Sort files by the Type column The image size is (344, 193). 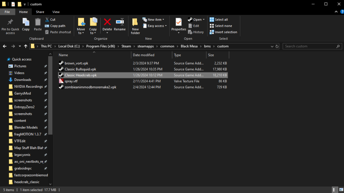point(189,55)
